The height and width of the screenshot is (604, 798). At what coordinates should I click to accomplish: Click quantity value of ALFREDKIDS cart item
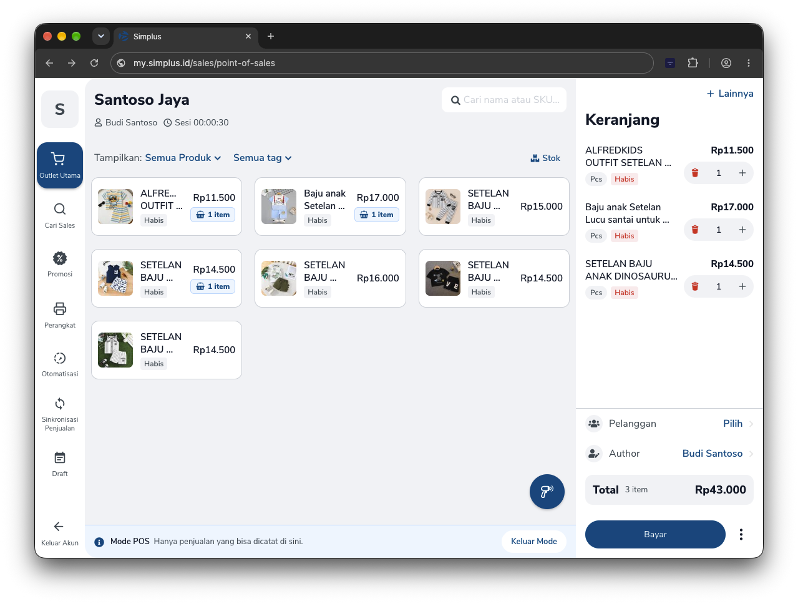(719, 173)
